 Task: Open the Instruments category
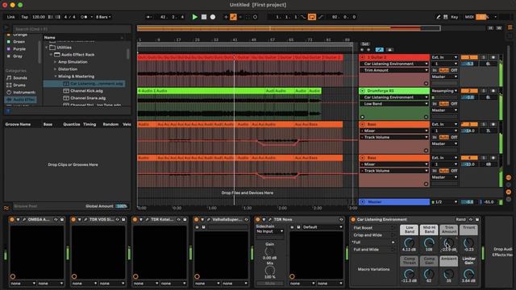pos(21,93)
